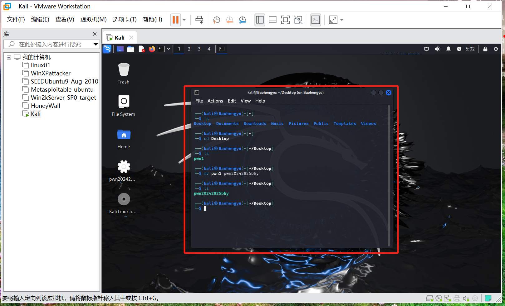Click the power manager icon beside clock
This screenshot has height=306, width=505.
tap(459, 49)
